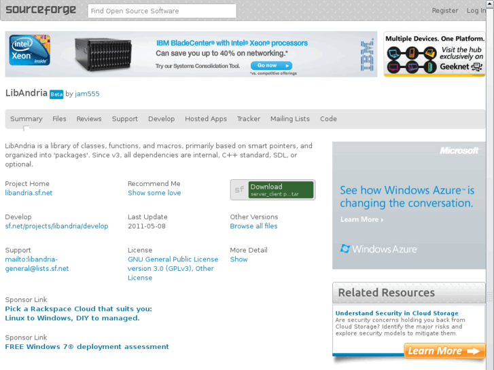Click the orange Learn More button

point(444,351)
